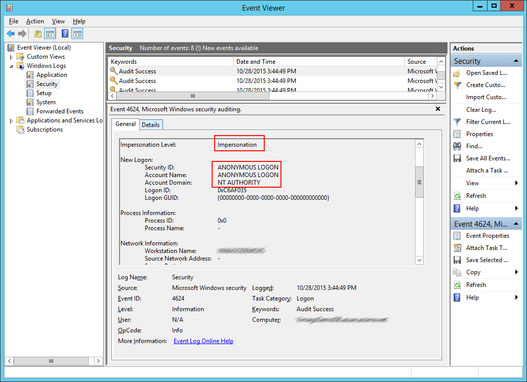Click the event list horizontal scrollbar thumb
The width and height of the screenshot is (527, 382).
coord(193,96)
